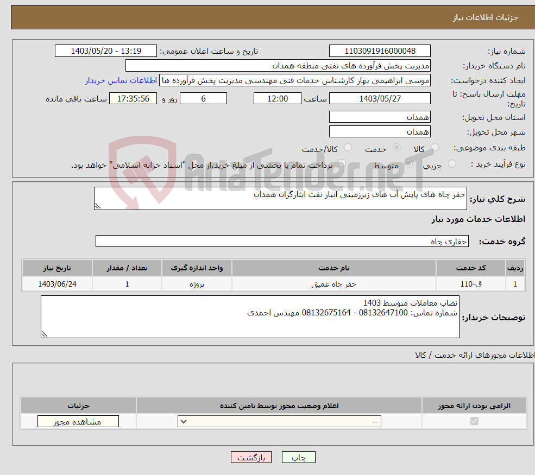
Task: Click the کد خدمت column header
Action: [470, 268]
